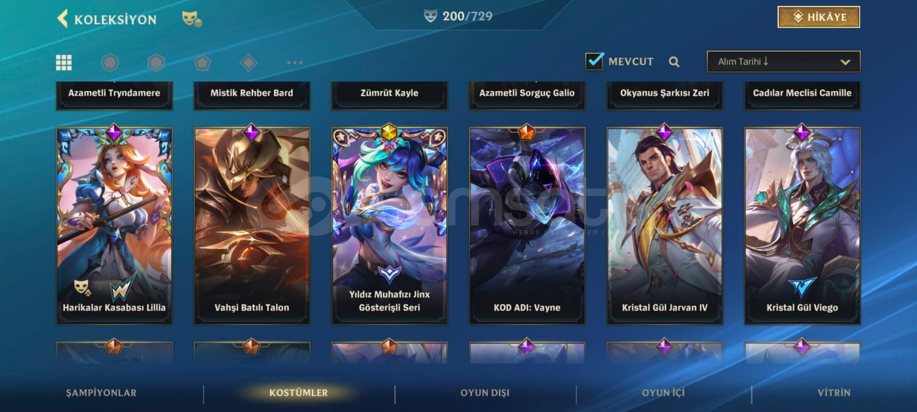917x412 pixels.
Task: Expand the sort dropdown chevron arrow
Action: point(845,62)
